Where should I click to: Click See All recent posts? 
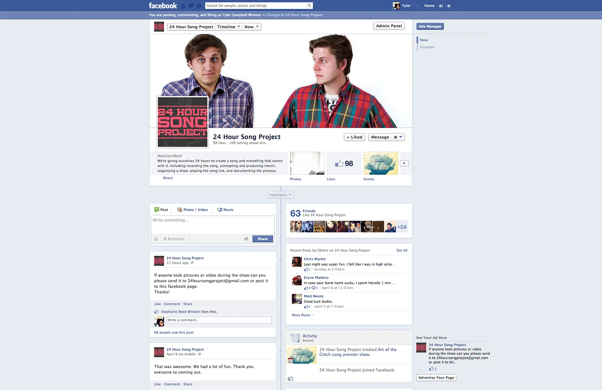402,250
